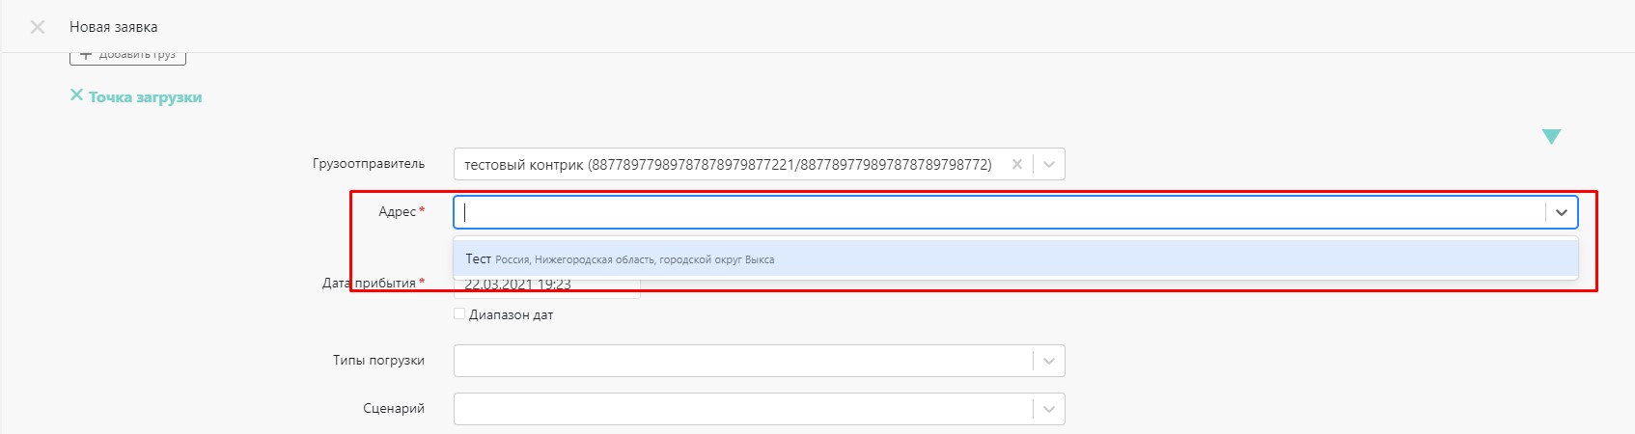
Task: Open the Сценарий dropdown arrow
Action: tap(1049, 409)
